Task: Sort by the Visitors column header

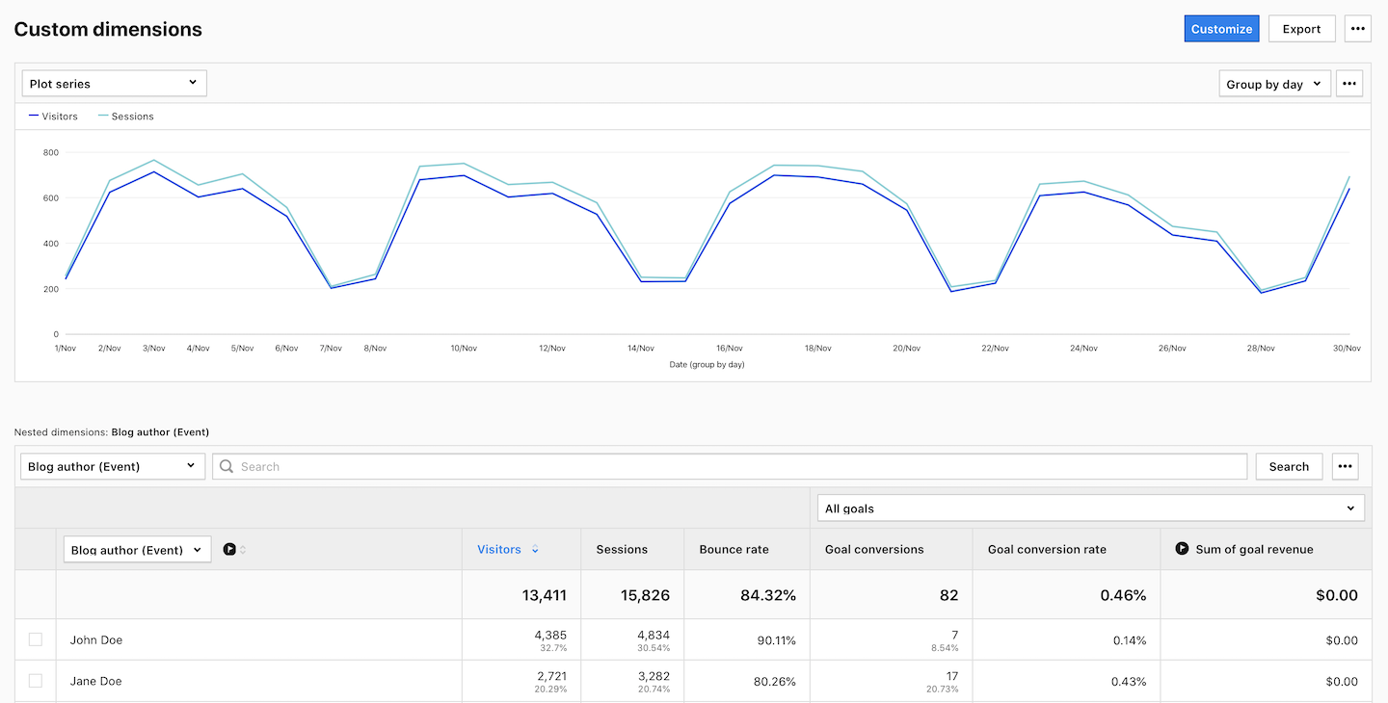Action: (x=499, y=549)
